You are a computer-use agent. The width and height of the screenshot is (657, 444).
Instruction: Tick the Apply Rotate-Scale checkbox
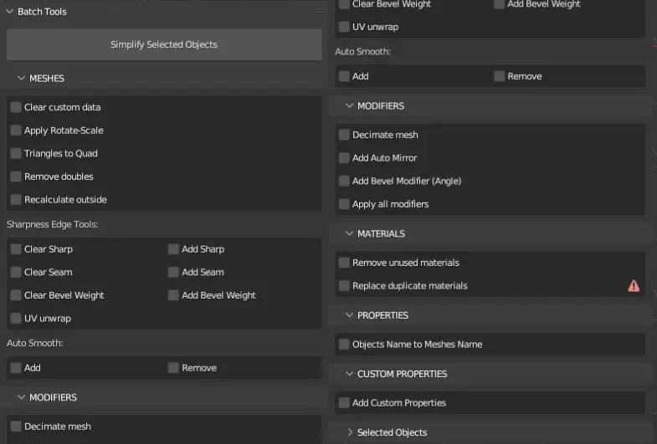pos(16,130)
